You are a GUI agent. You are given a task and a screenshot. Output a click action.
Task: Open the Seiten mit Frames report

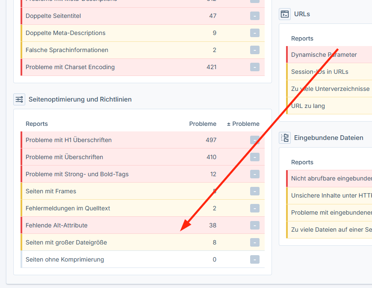51,191
